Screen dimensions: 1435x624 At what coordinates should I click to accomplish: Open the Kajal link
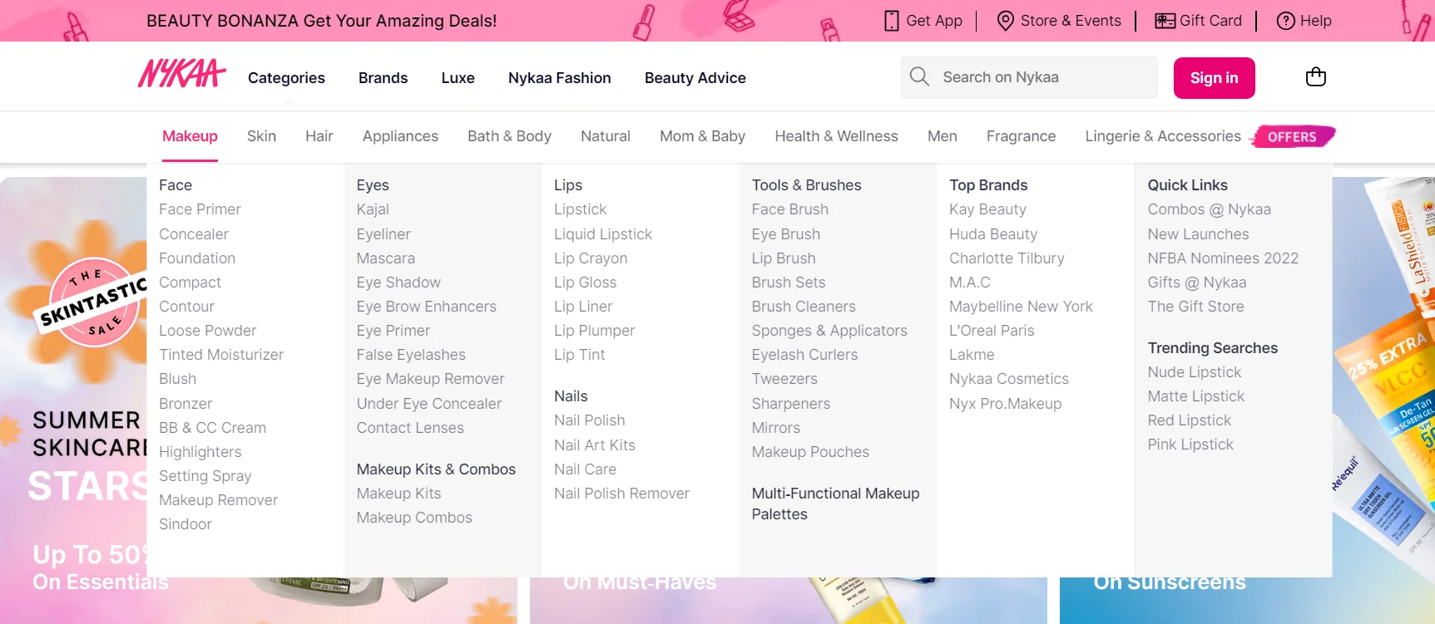tap(373, 209)
